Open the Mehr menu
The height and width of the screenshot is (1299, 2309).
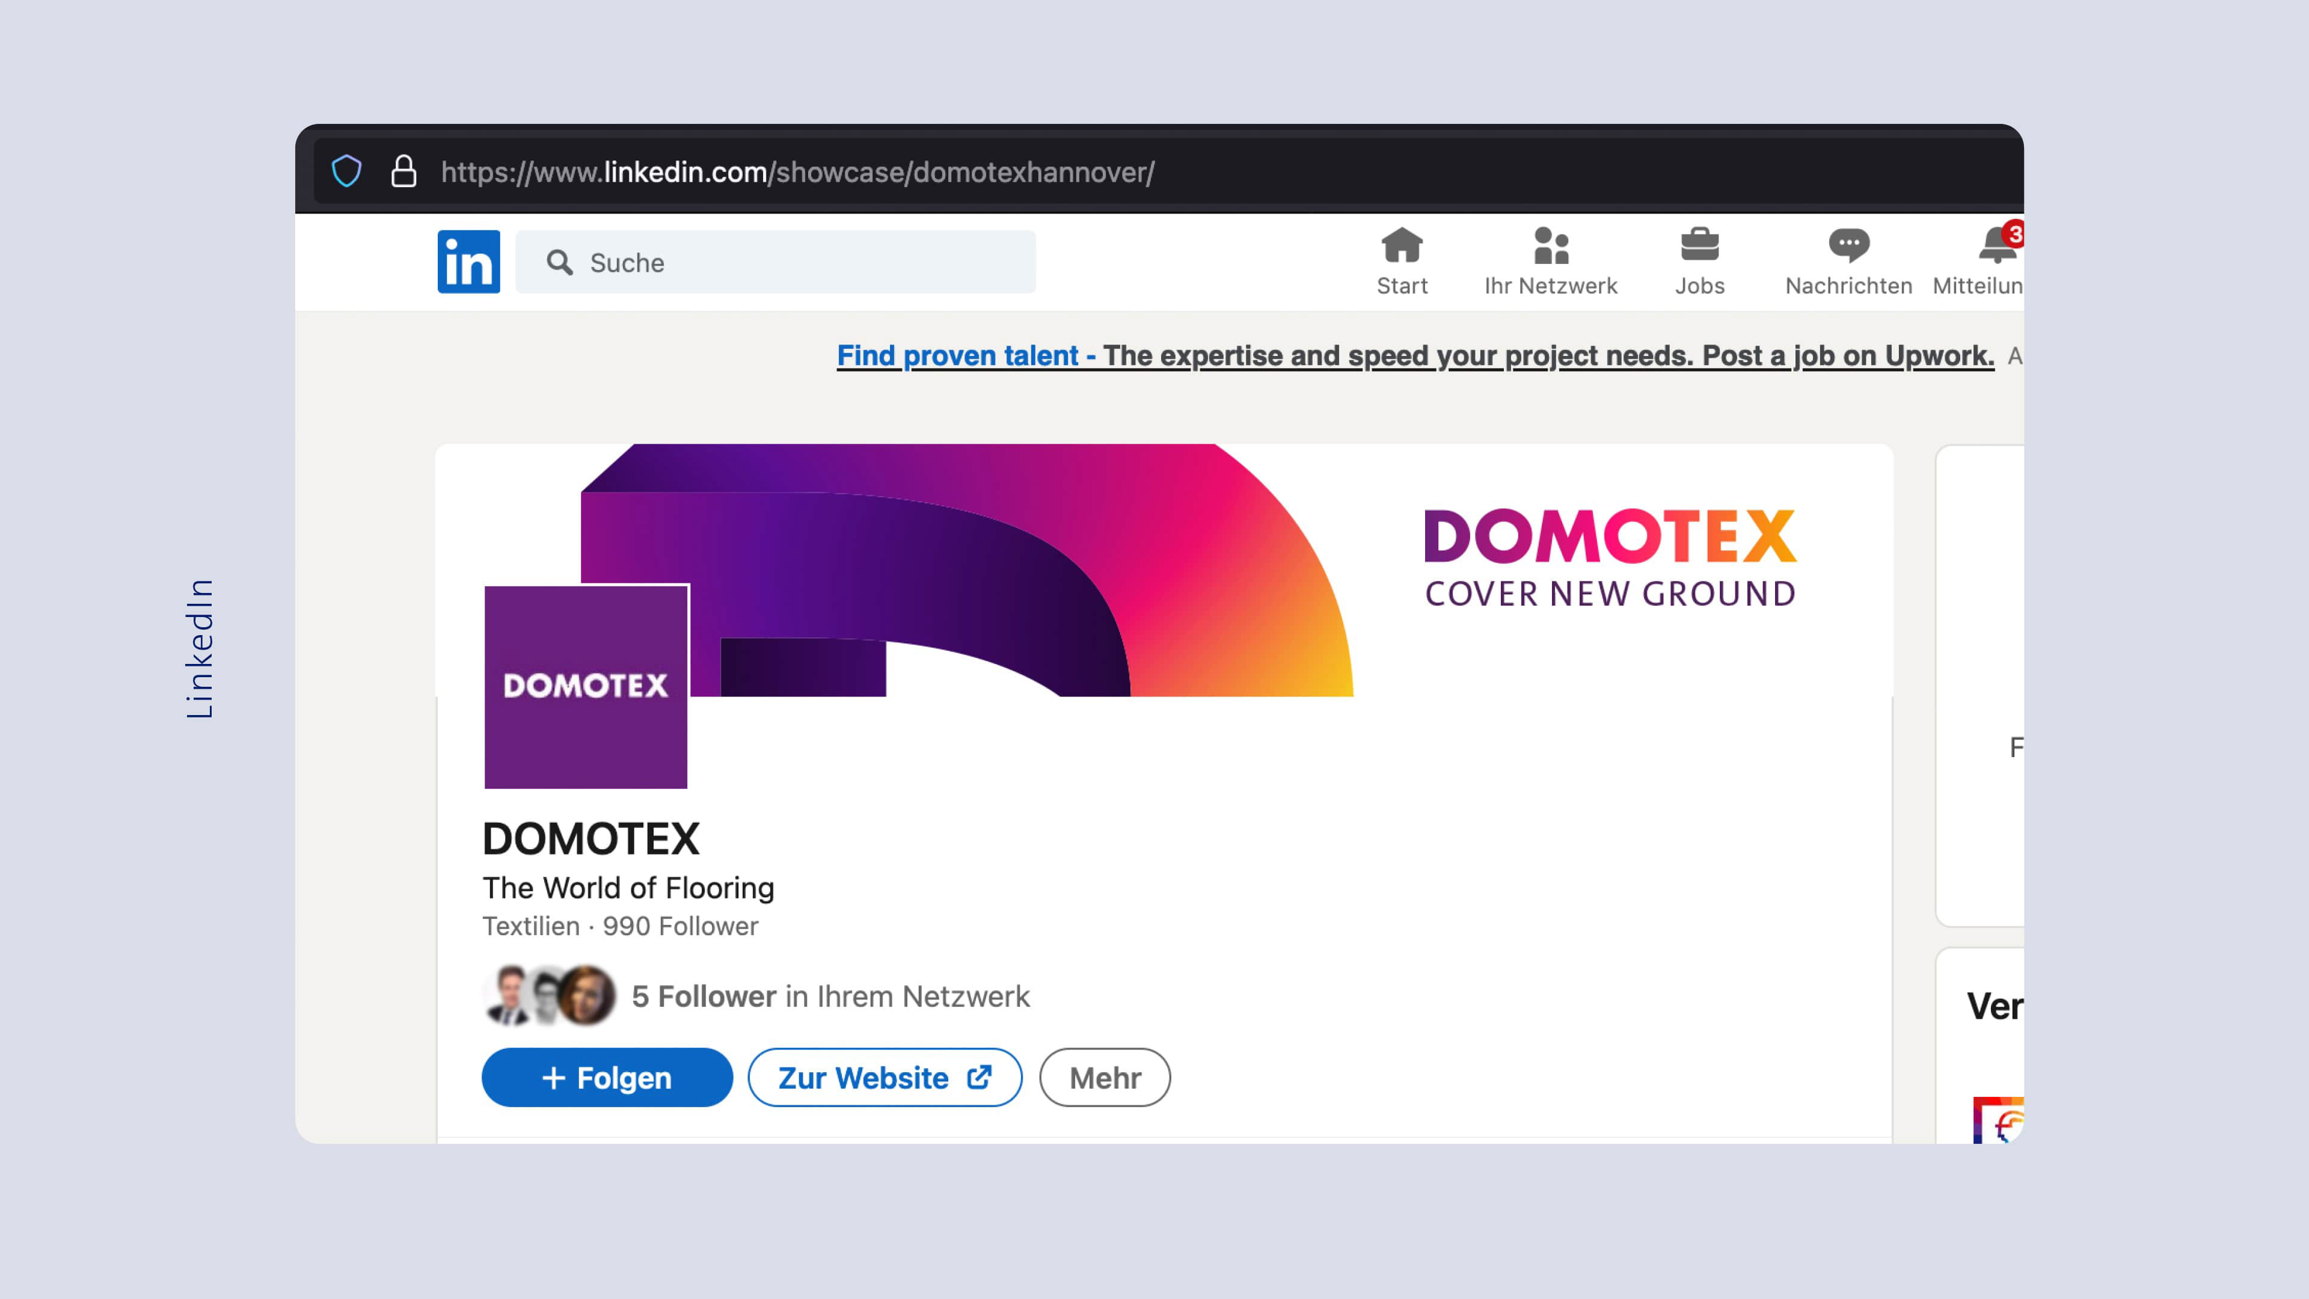[1105, 1078]
